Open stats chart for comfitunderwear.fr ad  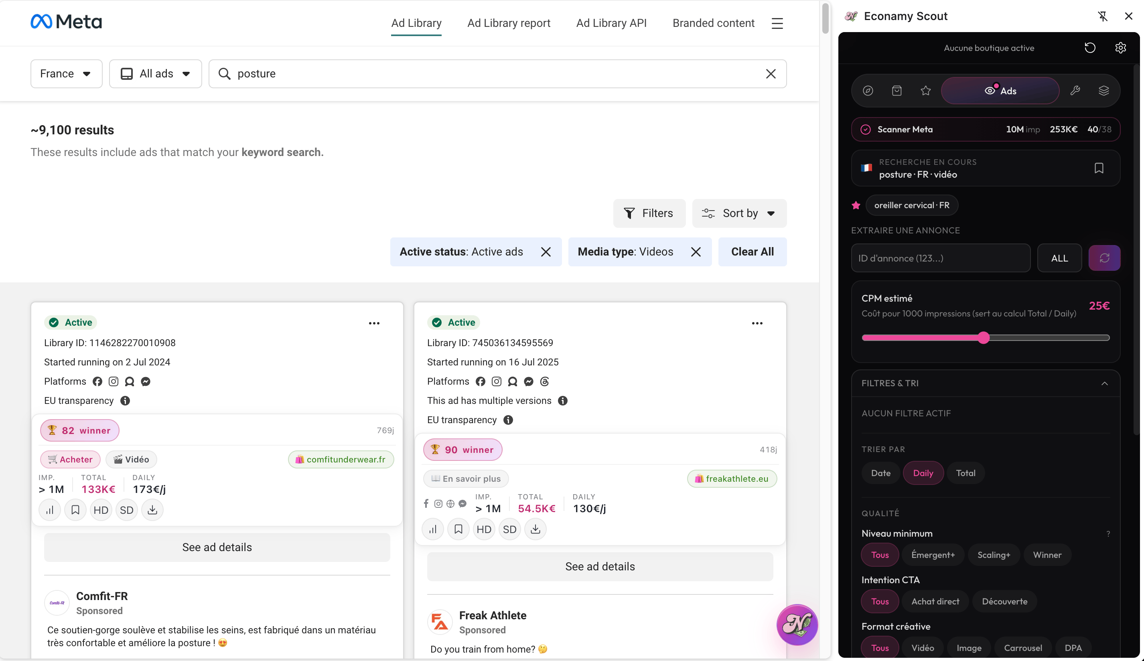coord(50,510)
